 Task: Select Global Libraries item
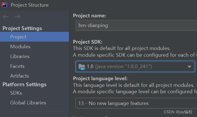coord(28,103)
